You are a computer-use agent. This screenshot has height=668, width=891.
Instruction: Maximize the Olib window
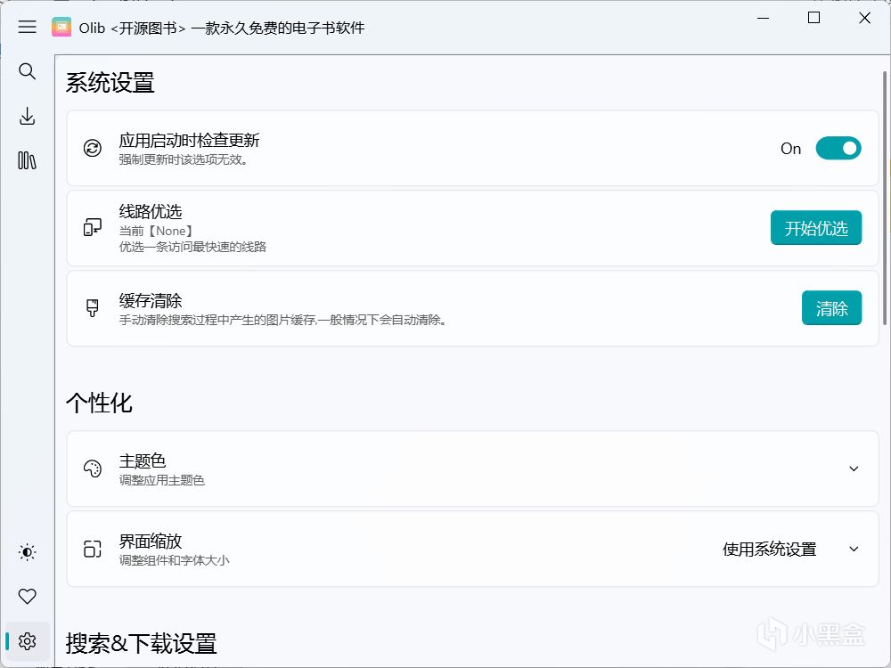click(x=813, y=18)
